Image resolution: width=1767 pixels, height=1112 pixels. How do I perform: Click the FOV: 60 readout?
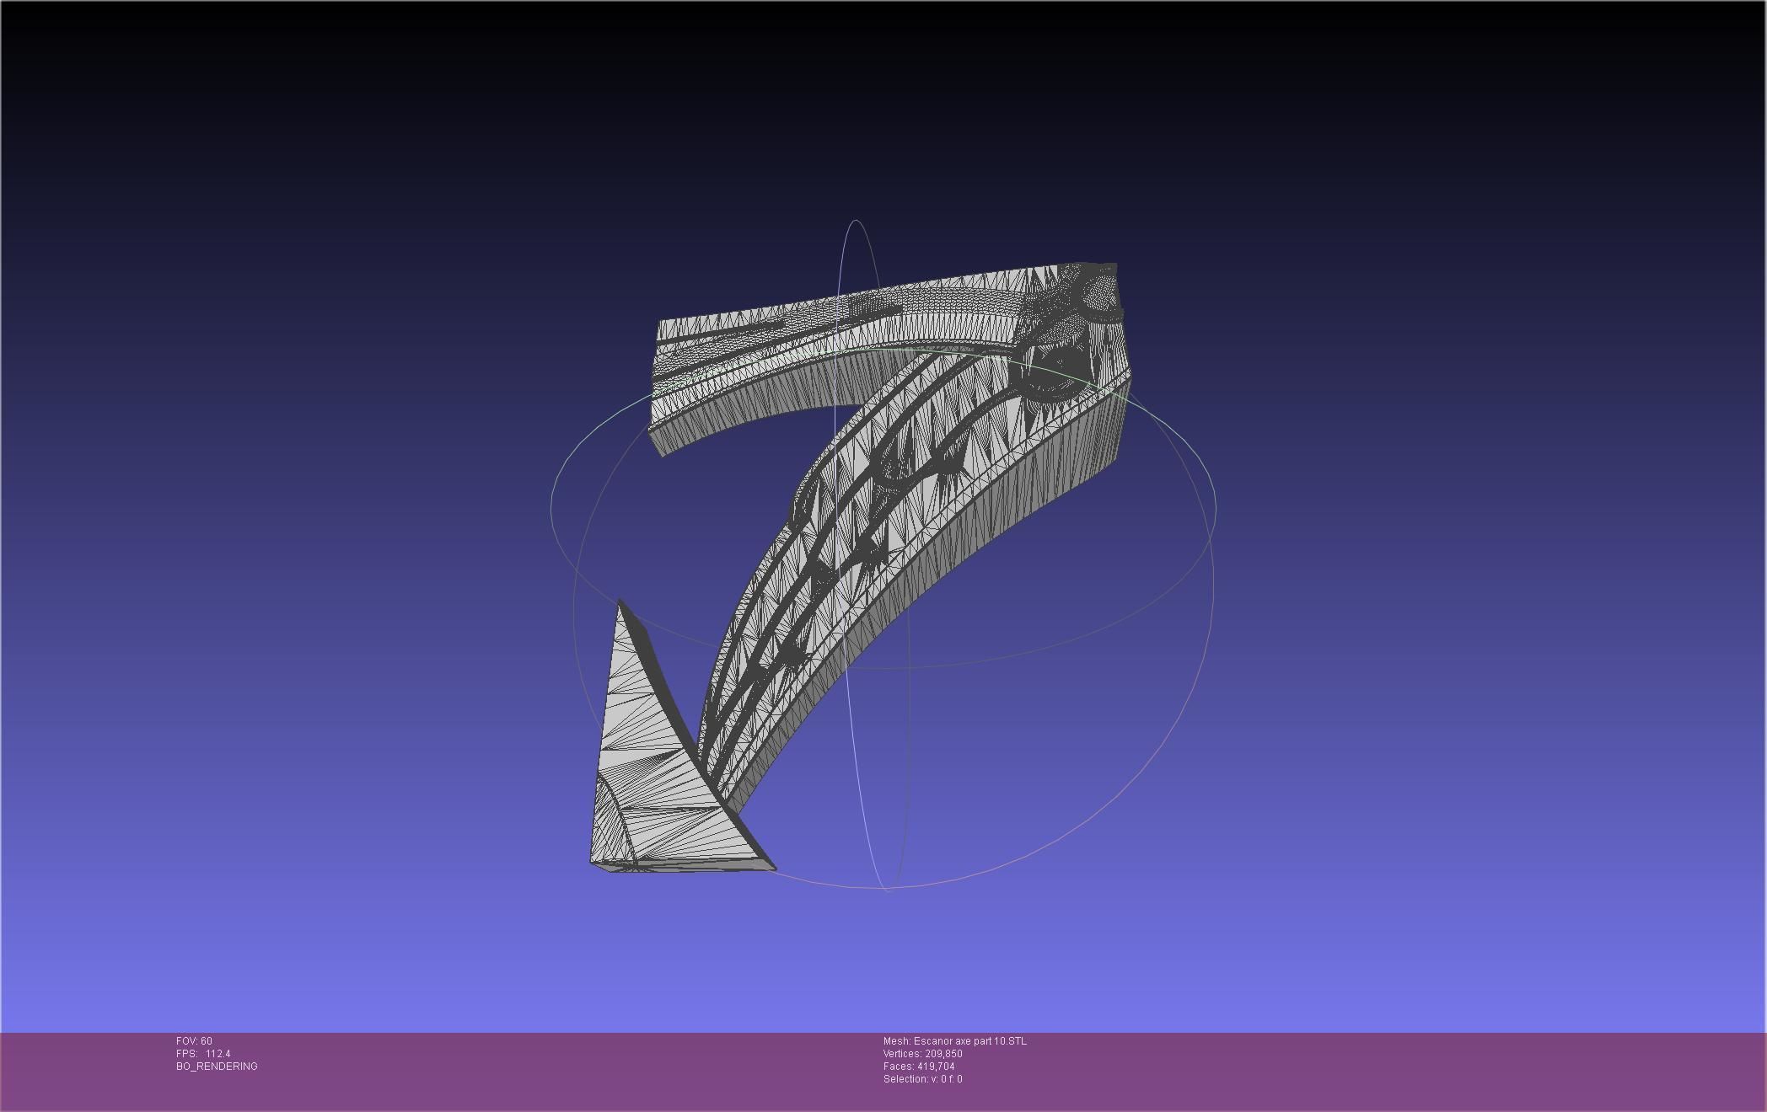coord(194,1041)
